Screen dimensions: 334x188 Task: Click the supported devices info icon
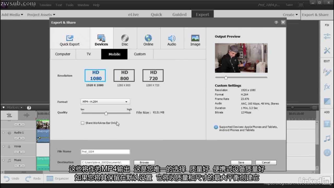pos(216,127)
